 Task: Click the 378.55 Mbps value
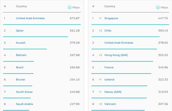[163, 43]
